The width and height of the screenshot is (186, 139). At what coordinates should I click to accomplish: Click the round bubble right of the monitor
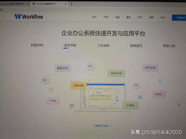pyautogui.click(x=136, y=85)
